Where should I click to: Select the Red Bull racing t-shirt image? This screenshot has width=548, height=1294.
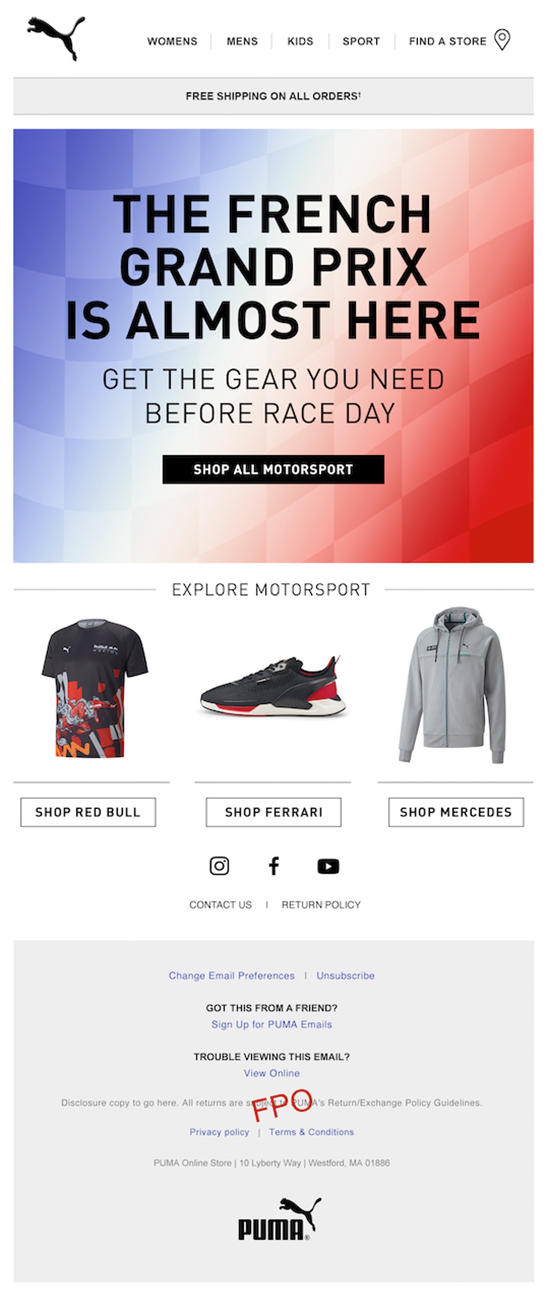pyautogui.click(x=95, y=688)
